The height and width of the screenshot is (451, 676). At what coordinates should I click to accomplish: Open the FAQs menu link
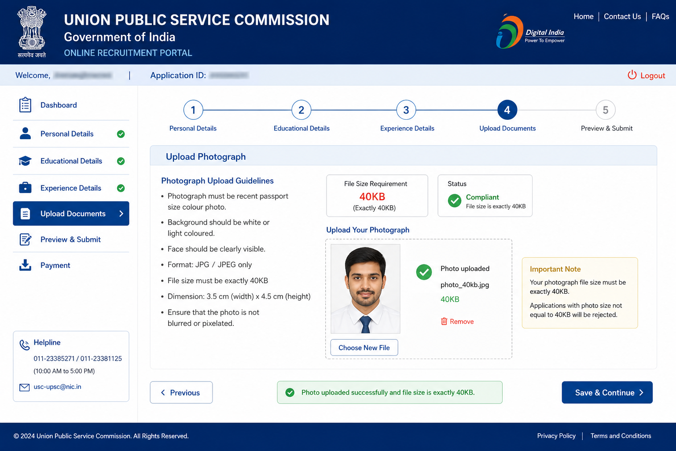[x=660, y=16]
